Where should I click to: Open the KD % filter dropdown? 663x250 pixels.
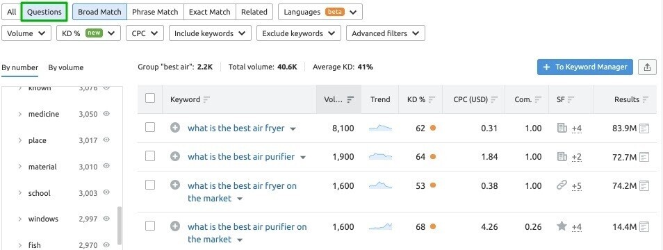pos(88,33)
